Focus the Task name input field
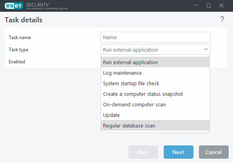The image size is (233, 163). coord(155,37)
